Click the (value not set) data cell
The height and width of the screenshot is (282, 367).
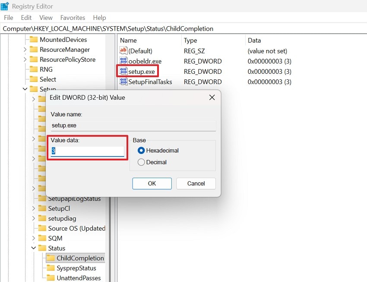point(267,51)
